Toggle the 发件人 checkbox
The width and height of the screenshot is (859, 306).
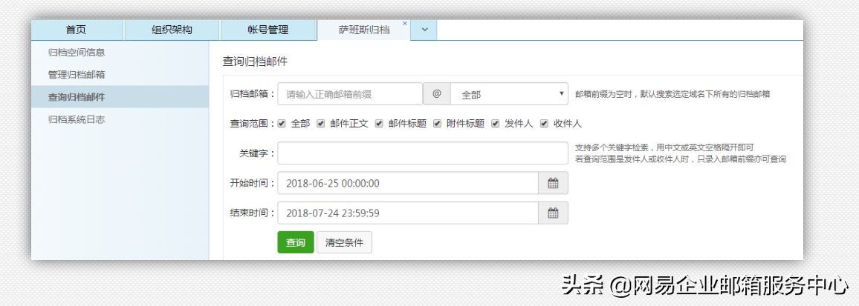[x=495, y=124]
